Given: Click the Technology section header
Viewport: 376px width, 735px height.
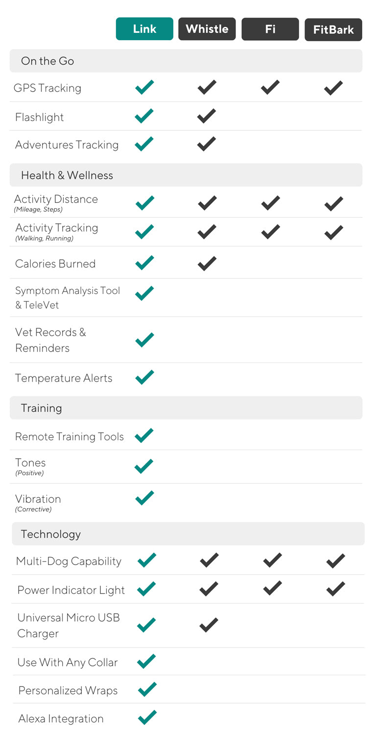Looking at the screenshot, I should pos(51,534).
